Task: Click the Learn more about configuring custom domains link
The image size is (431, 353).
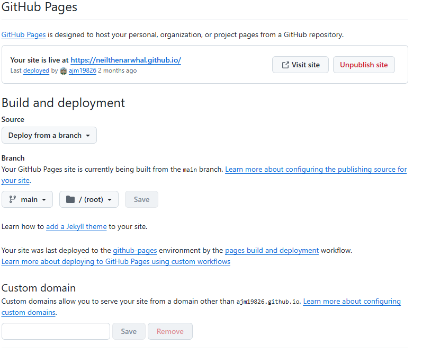Action: 352,301
